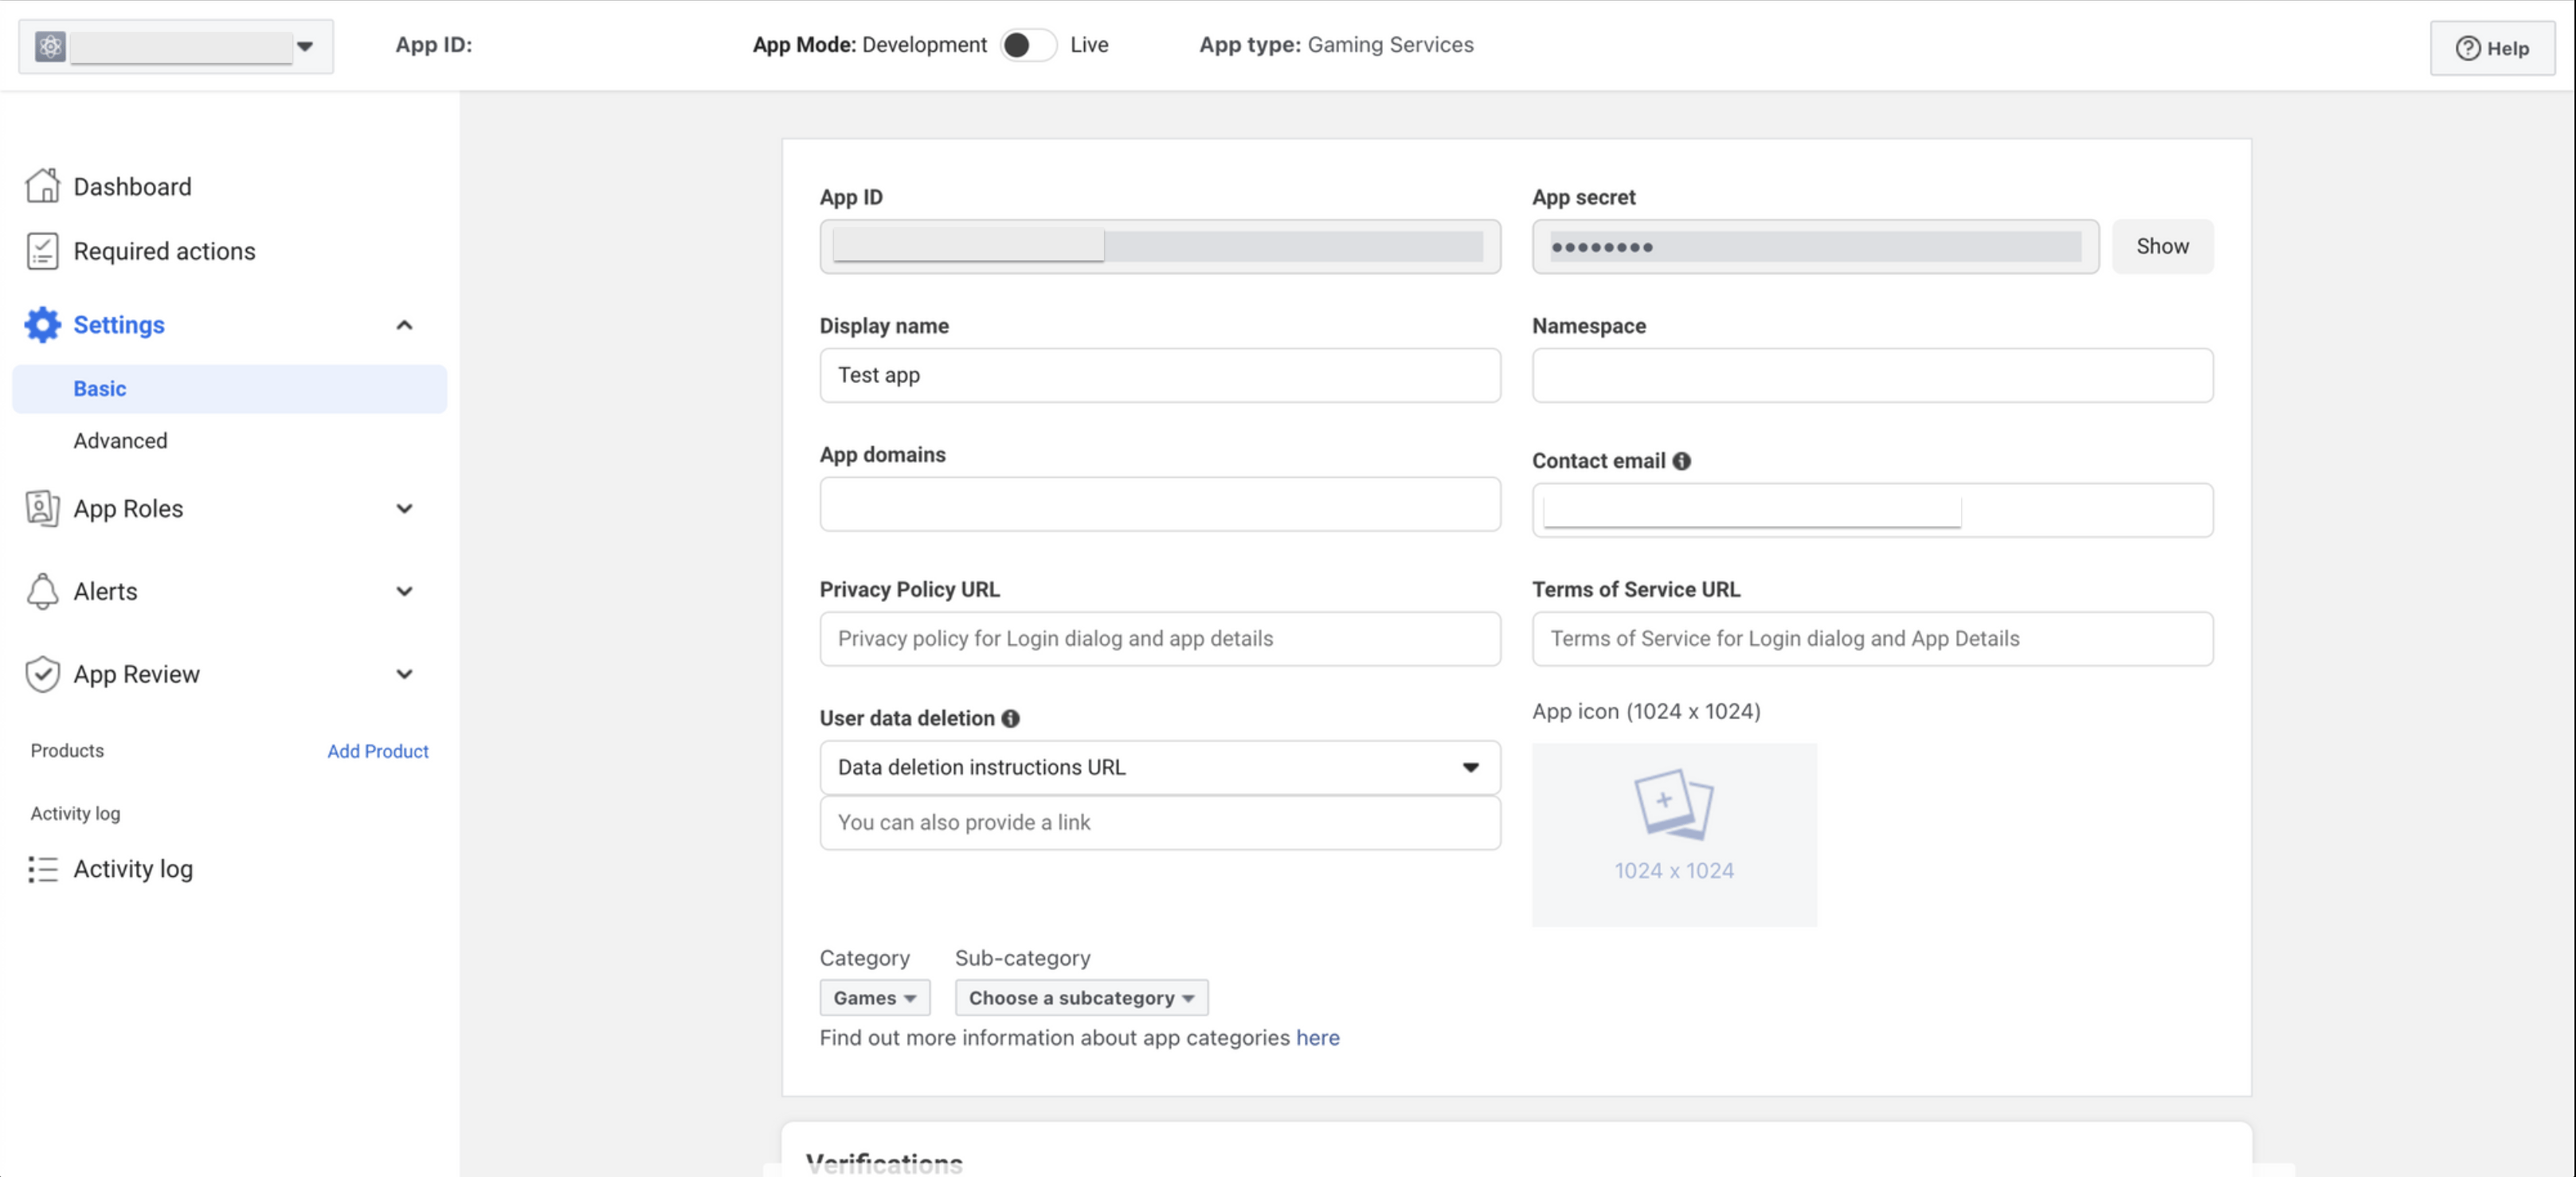Click the Add Product link
This screenshot has width=2576, height=1177.
click(x=377, y=751)
